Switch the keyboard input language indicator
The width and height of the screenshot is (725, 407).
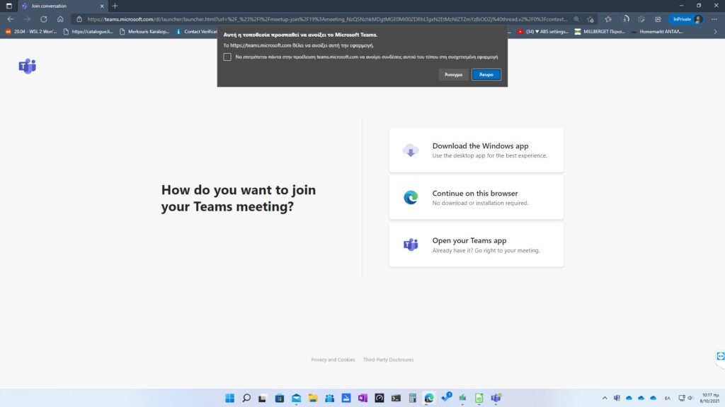pos(667,398)
